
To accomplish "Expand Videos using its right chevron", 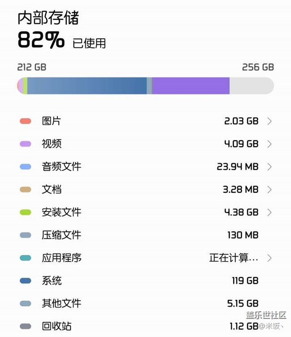I will 269,144.
